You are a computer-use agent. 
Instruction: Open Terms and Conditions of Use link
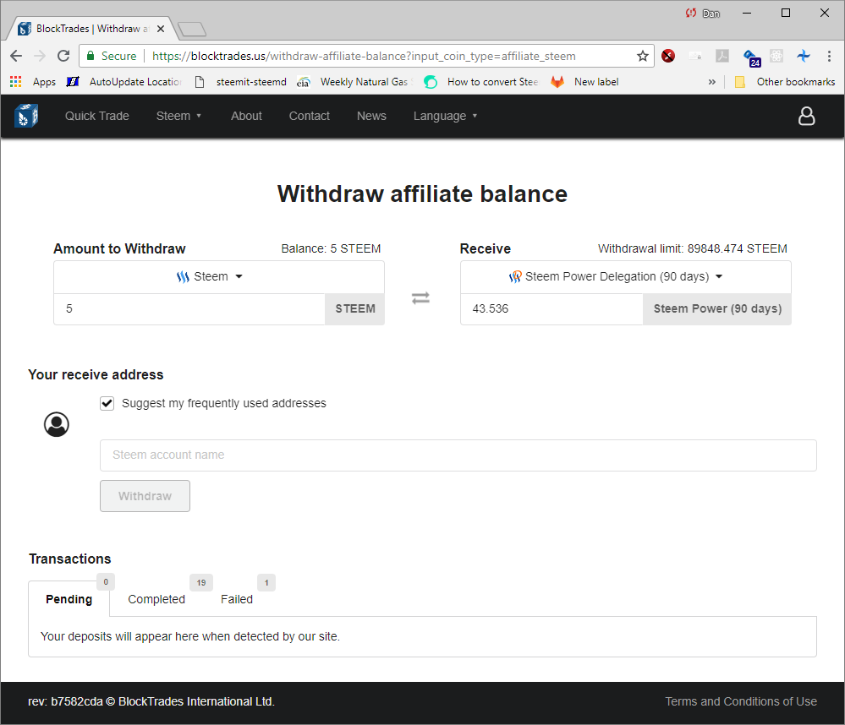pos(740,701)
